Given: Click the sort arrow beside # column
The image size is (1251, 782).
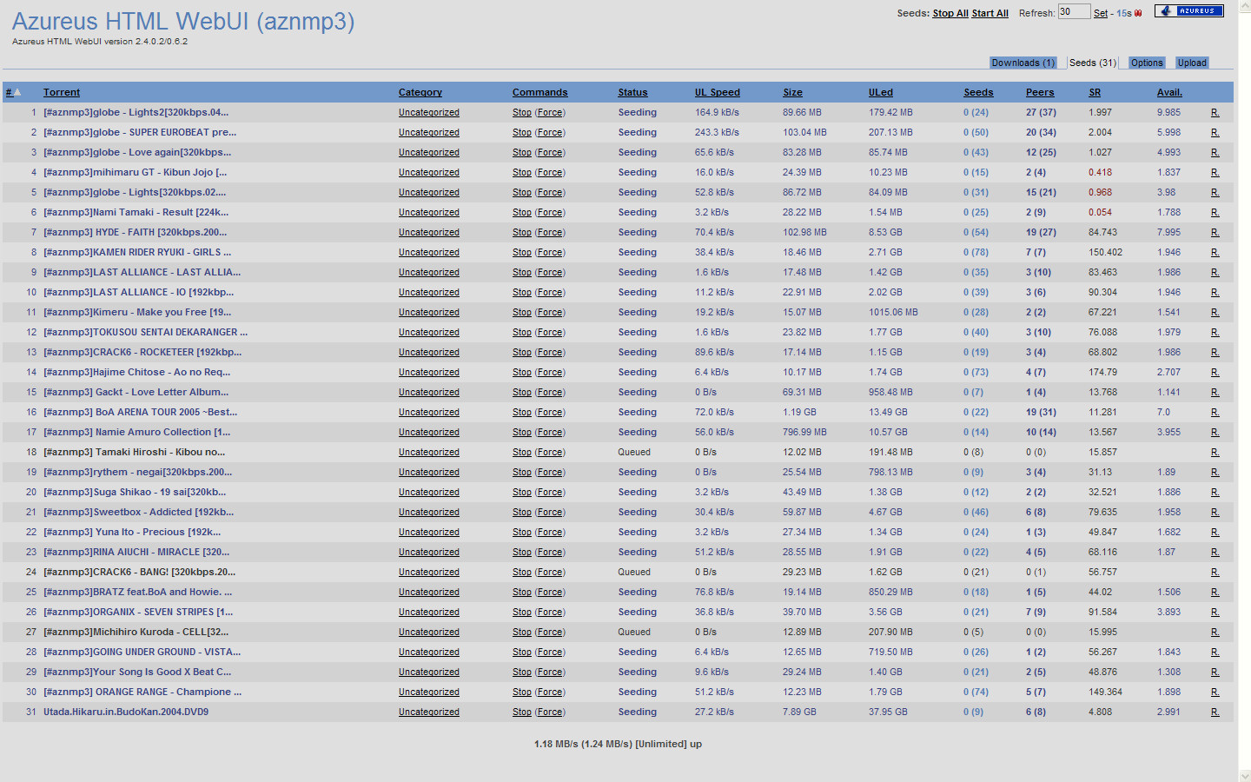Looking at the screenshot, I should [17, 92].
